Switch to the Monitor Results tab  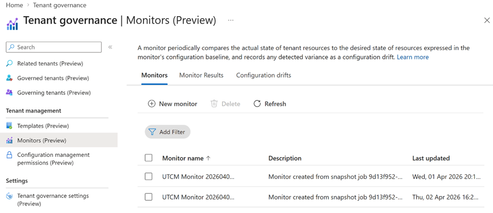click(201, 75)
